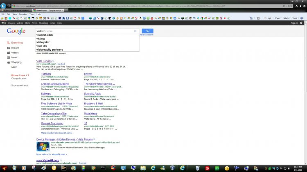307x172 pixels.
Task: Open Maps on Google top bar
Action: [x=27, y=23]
